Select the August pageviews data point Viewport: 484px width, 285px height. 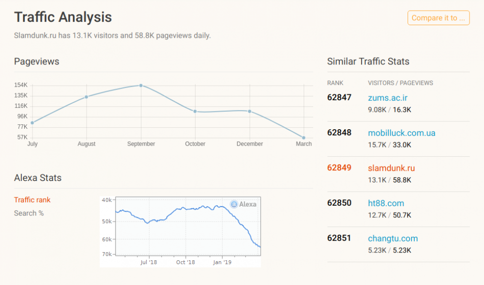(87, 97)
